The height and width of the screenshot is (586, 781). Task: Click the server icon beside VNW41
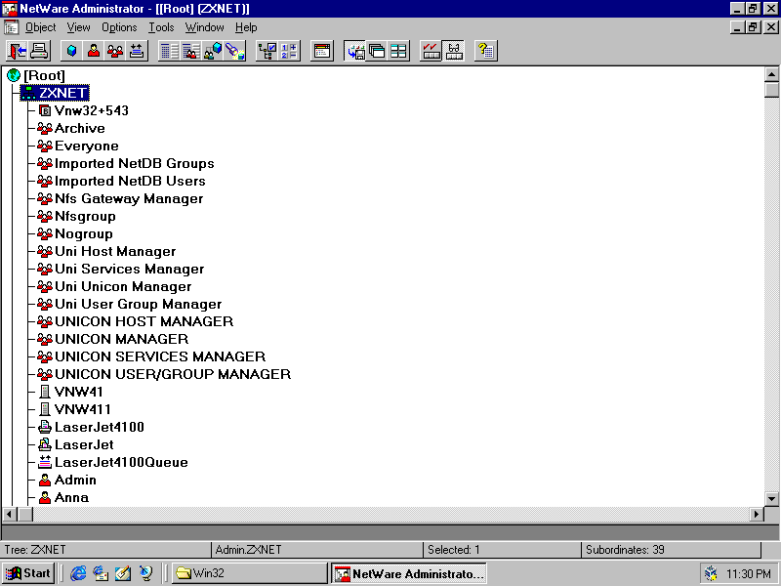(45, 393)
